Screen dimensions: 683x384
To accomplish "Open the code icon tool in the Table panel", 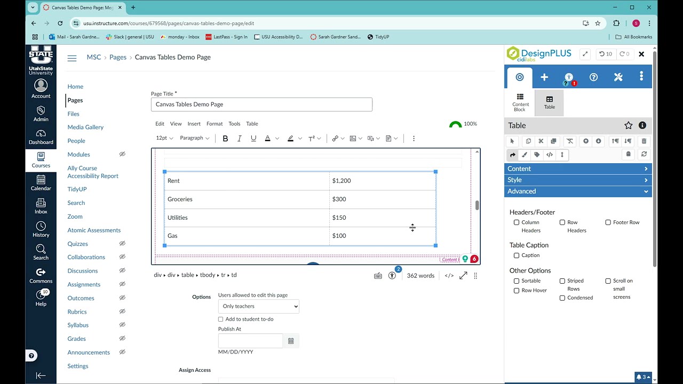I will pyautogui.click(x=550, y=155).
